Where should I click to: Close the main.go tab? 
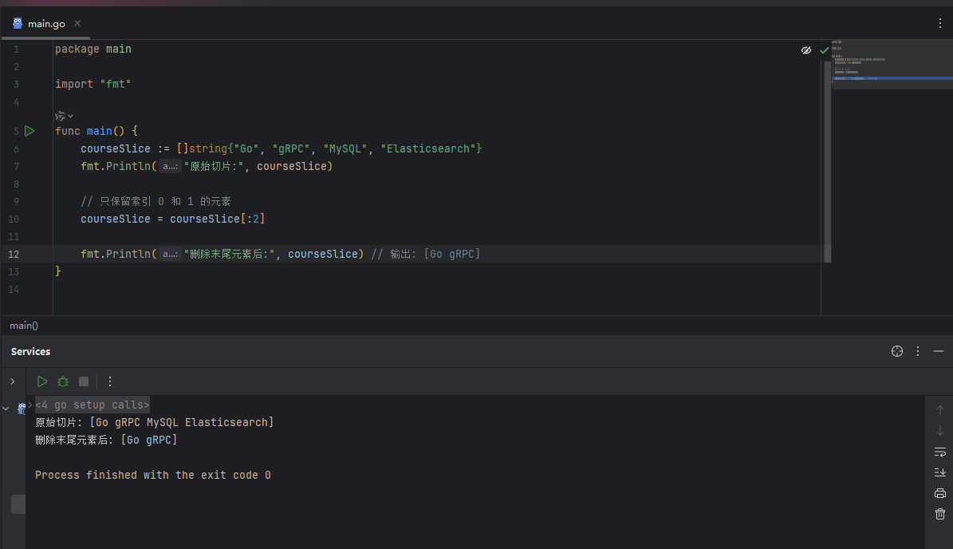(x=77, y=23)
